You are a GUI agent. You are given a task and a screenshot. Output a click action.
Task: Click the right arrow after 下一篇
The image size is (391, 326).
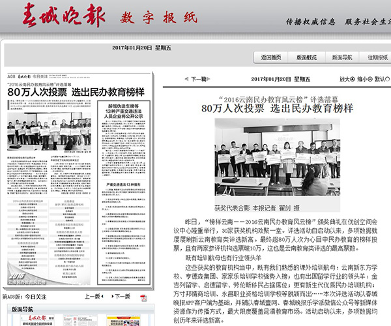click(x=209, y=80)
